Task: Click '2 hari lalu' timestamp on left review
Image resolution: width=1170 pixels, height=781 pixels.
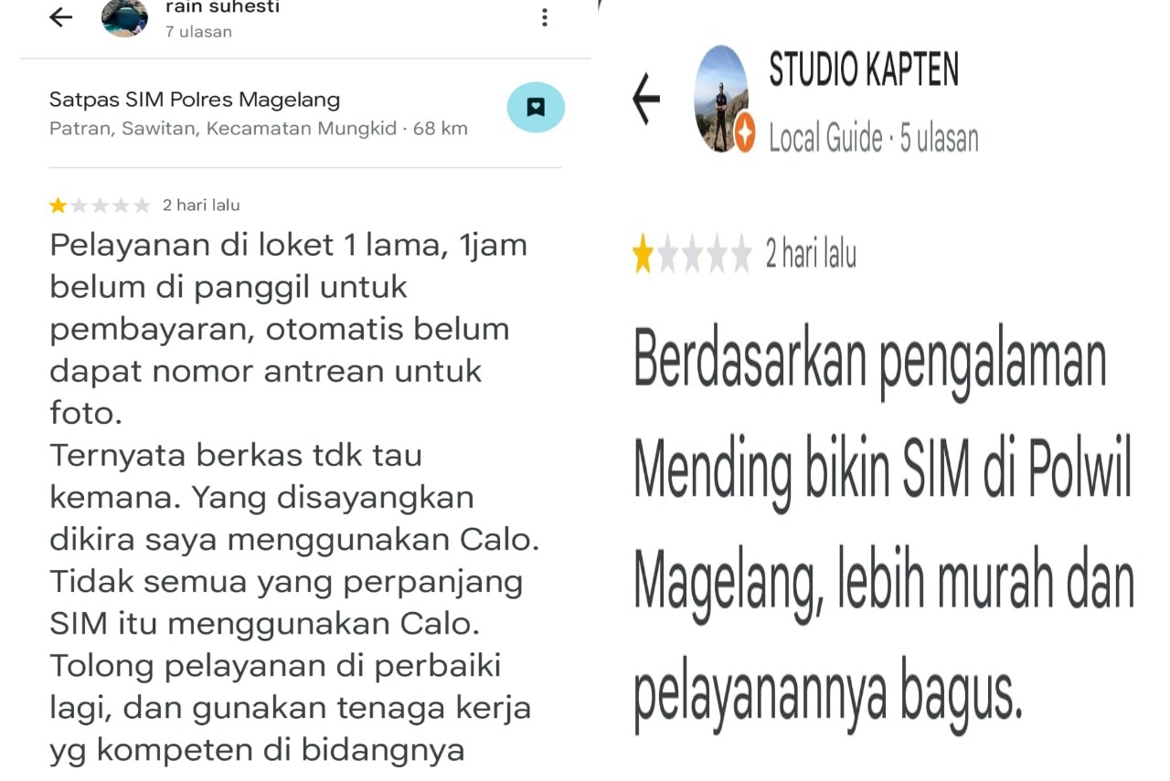Action: (201, 206)
